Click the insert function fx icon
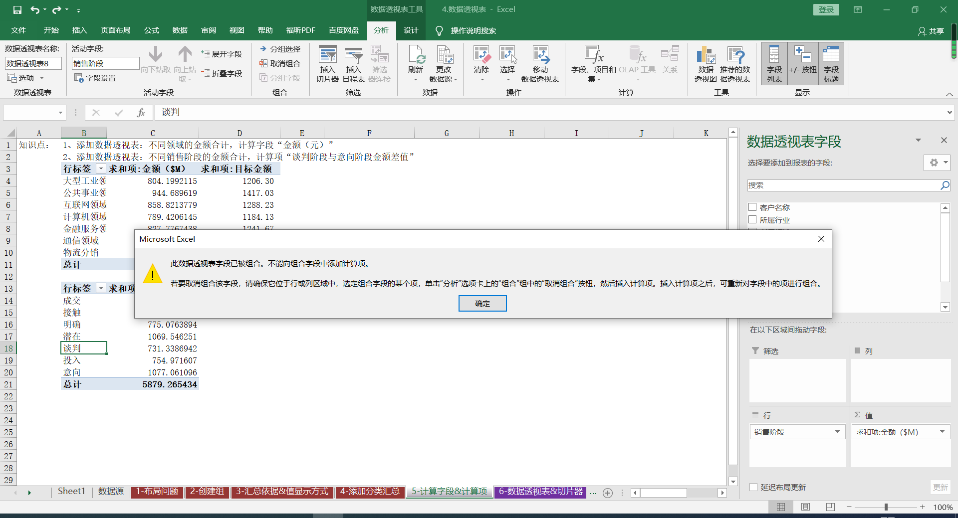The image size is (958, 518). point(141,113)
